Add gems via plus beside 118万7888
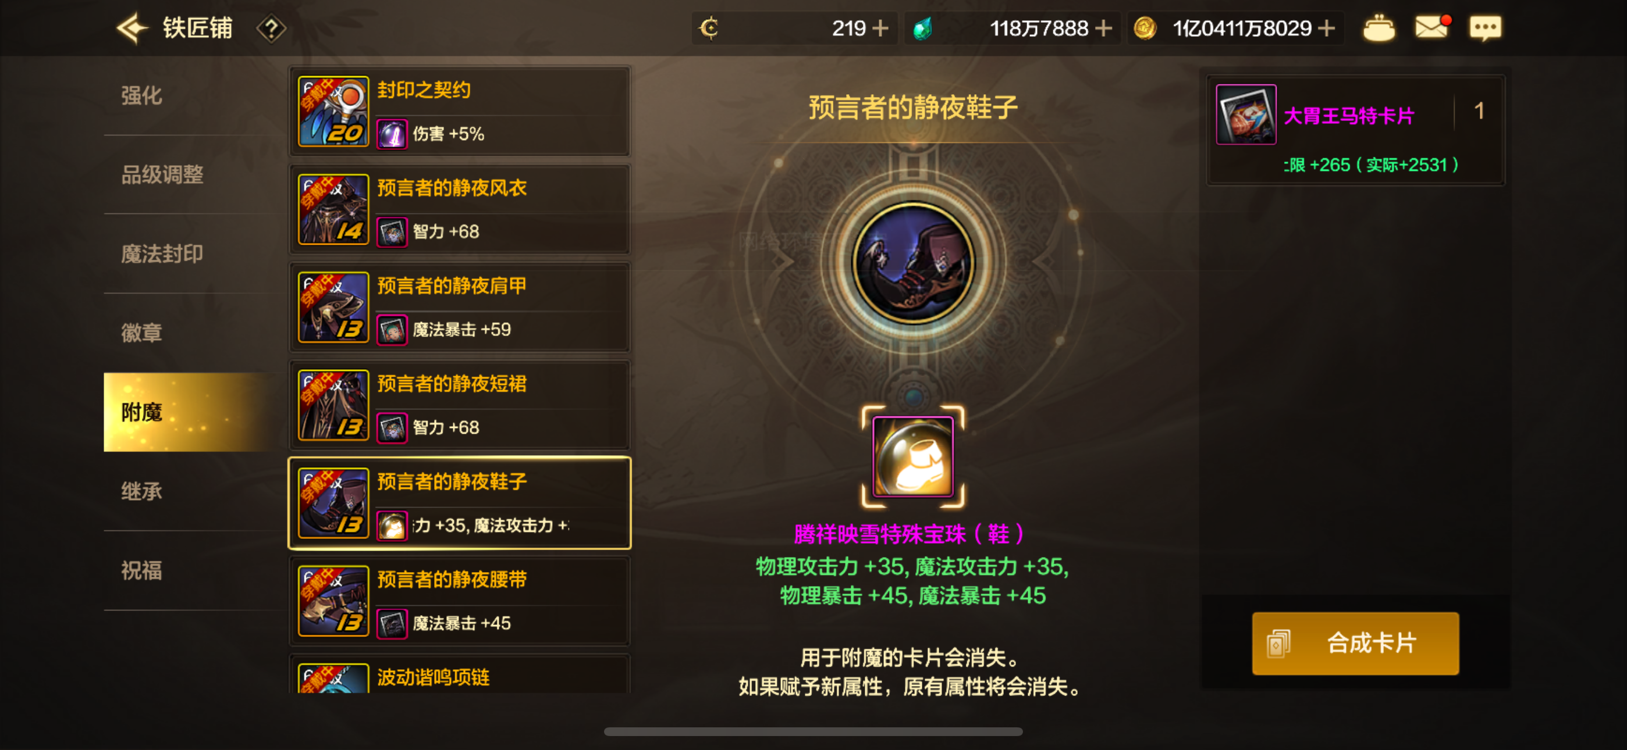Viewport: 1627px width, 750px height. click(x=1103, y=28)
